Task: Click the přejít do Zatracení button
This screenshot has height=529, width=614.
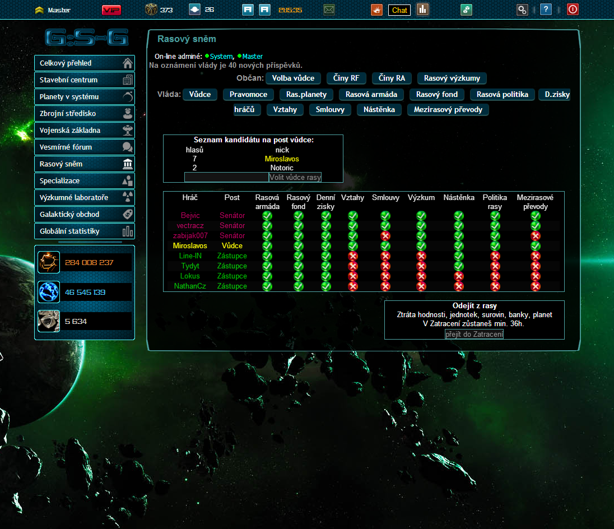Action: [x=474, y=335]
